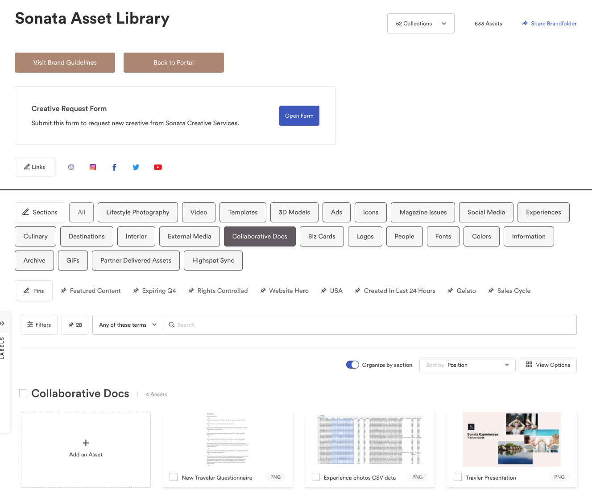Open the Instagram link icon

(93, 167)
